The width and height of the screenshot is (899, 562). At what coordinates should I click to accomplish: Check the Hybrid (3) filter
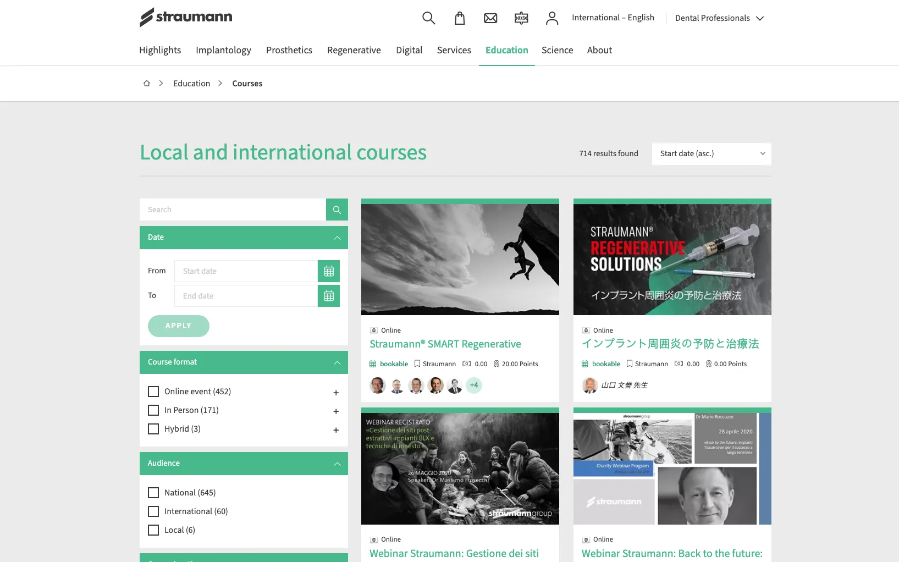click(153, 429)
